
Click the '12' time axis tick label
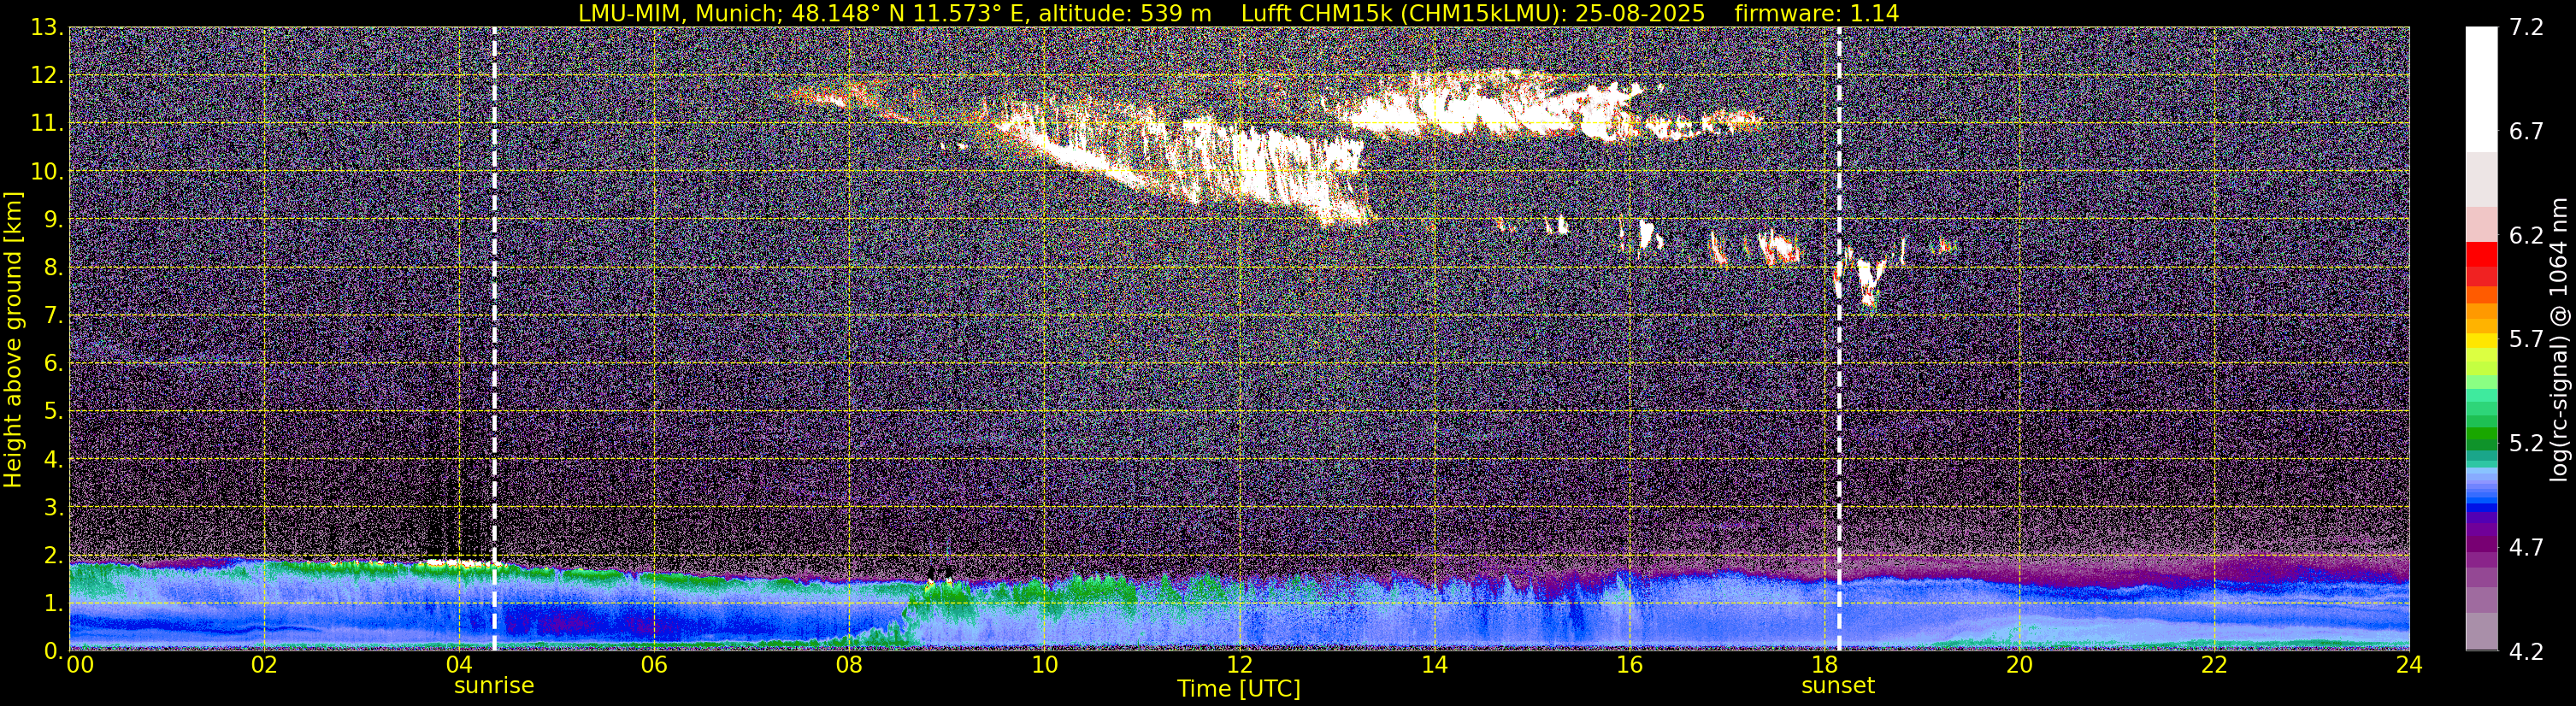tap(1239, 665)
